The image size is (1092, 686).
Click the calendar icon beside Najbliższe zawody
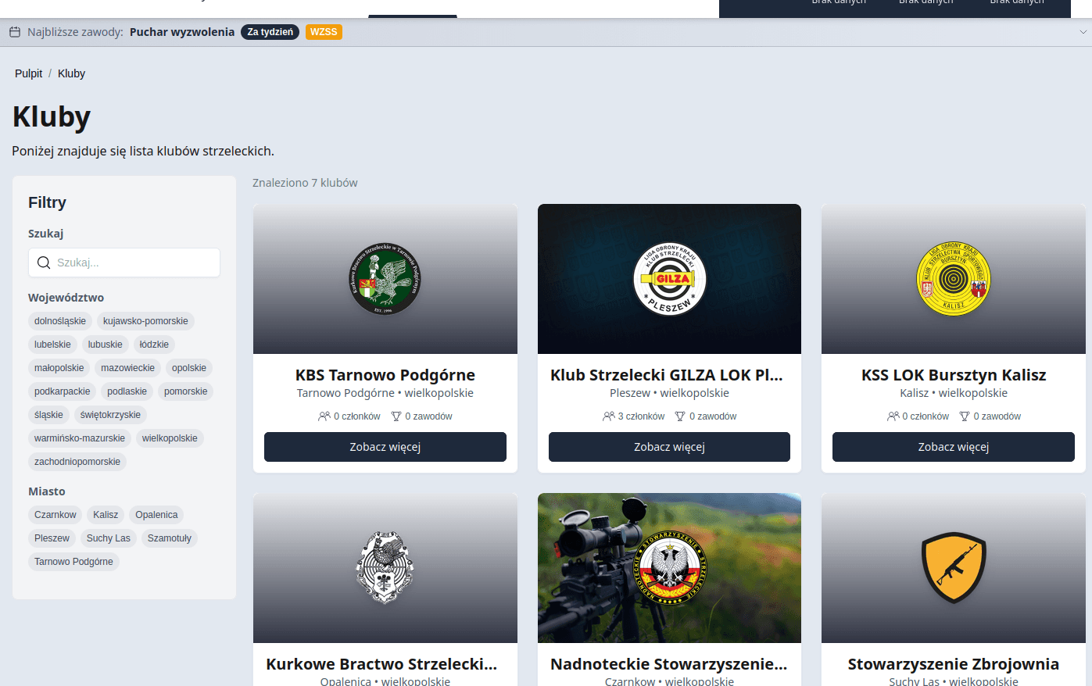pos(15,32)
